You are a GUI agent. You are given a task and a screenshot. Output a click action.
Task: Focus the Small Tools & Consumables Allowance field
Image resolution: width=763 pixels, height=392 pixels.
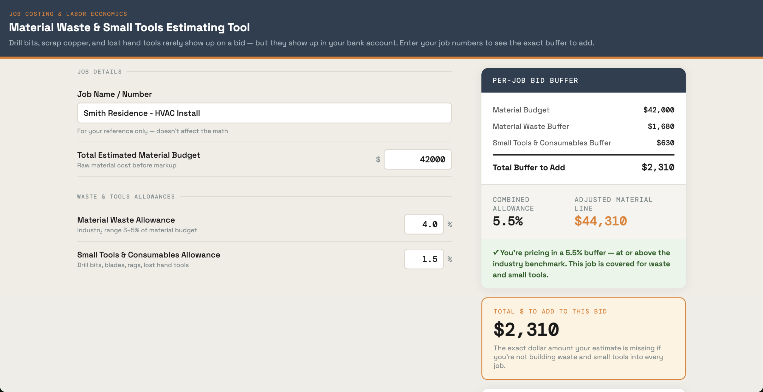tap(424, 259)
